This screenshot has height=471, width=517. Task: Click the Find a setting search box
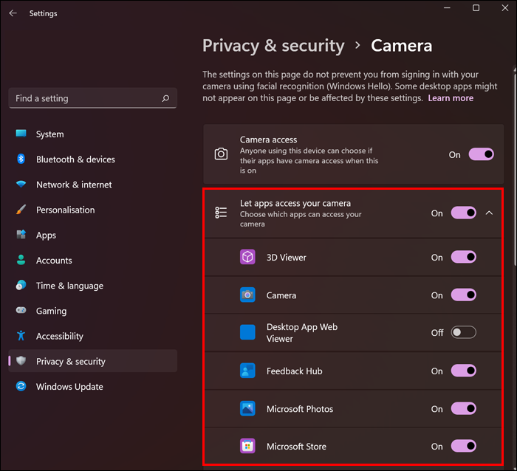click(x=85, y=98)
